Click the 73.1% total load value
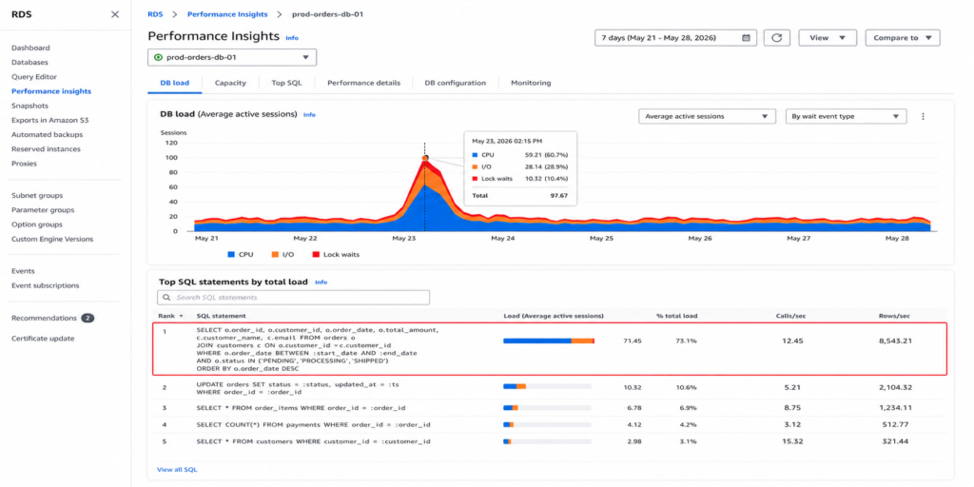 tap(686, 341)
